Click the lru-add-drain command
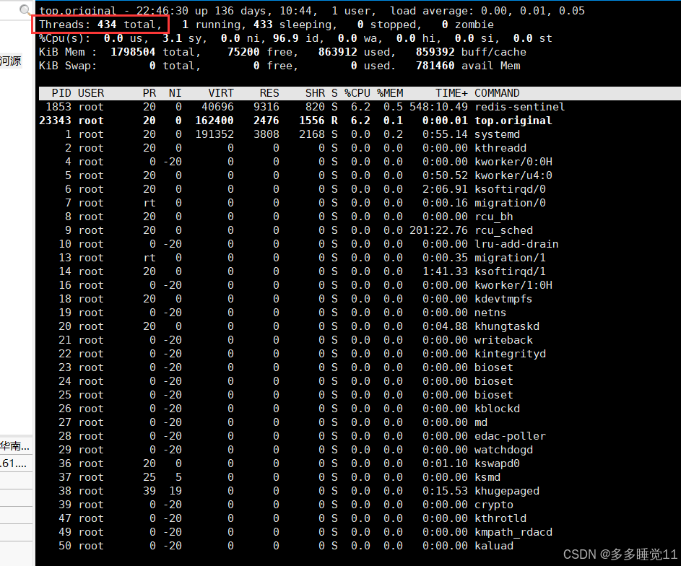The image size is (681, 566). [516, 244]
